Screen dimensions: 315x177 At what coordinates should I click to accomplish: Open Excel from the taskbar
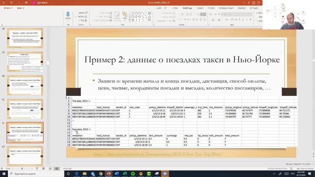(125, 174)
